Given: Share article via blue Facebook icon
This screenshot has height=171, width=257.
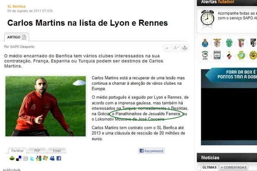Looking at the screenshot, I should 59,158.
